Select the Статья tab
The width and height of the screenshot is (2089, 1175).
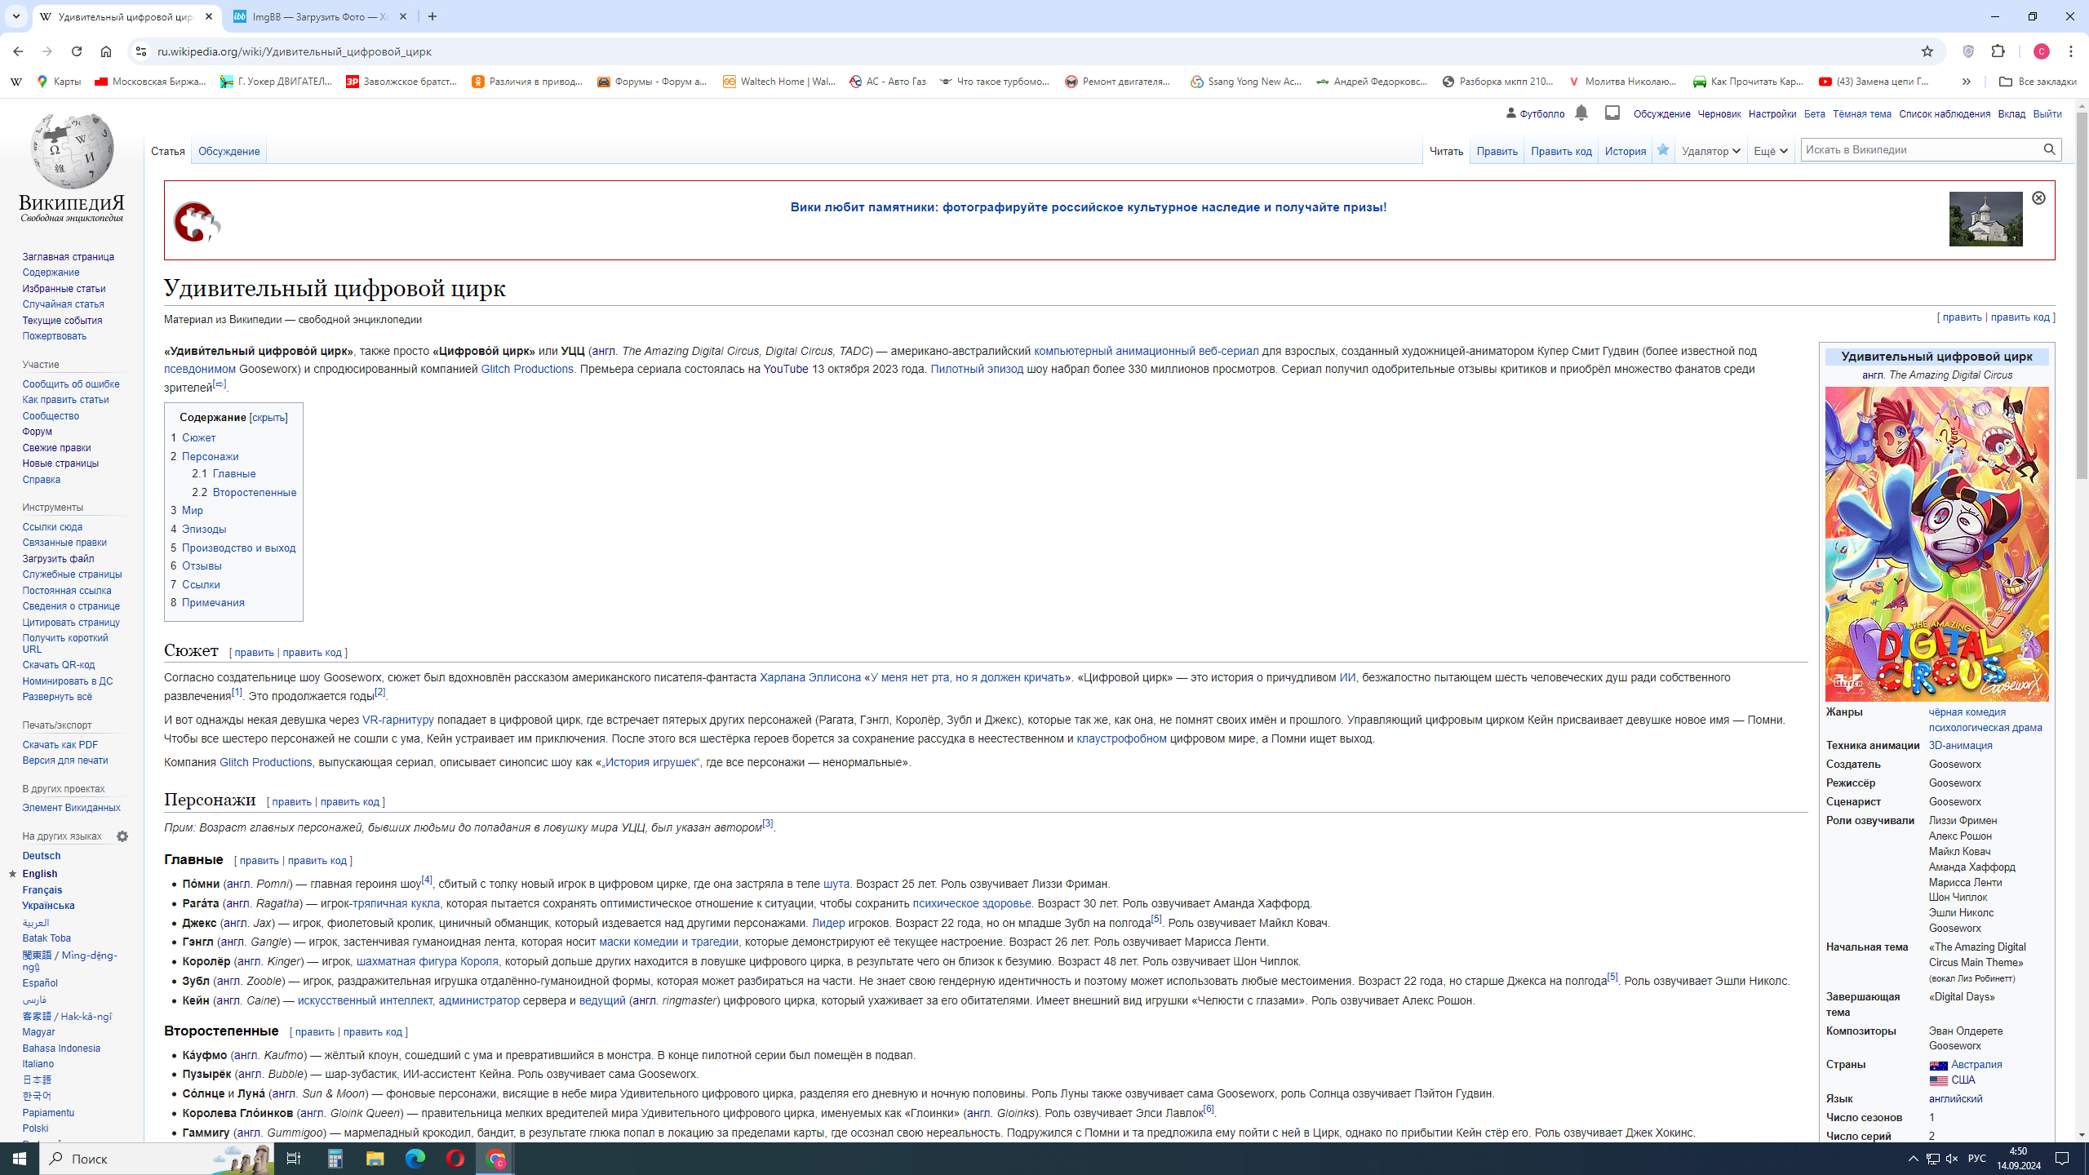(168, 151)
